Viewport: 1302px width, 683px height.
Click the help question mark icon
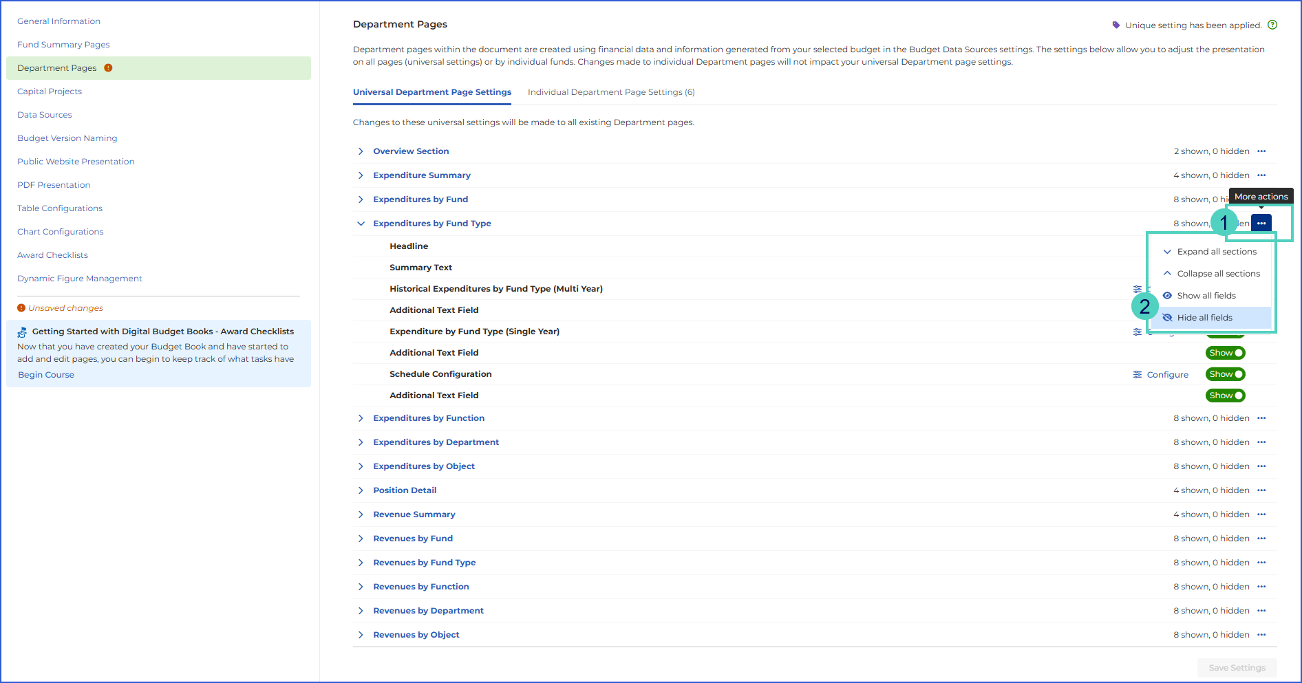click(x=1272, y=25)
